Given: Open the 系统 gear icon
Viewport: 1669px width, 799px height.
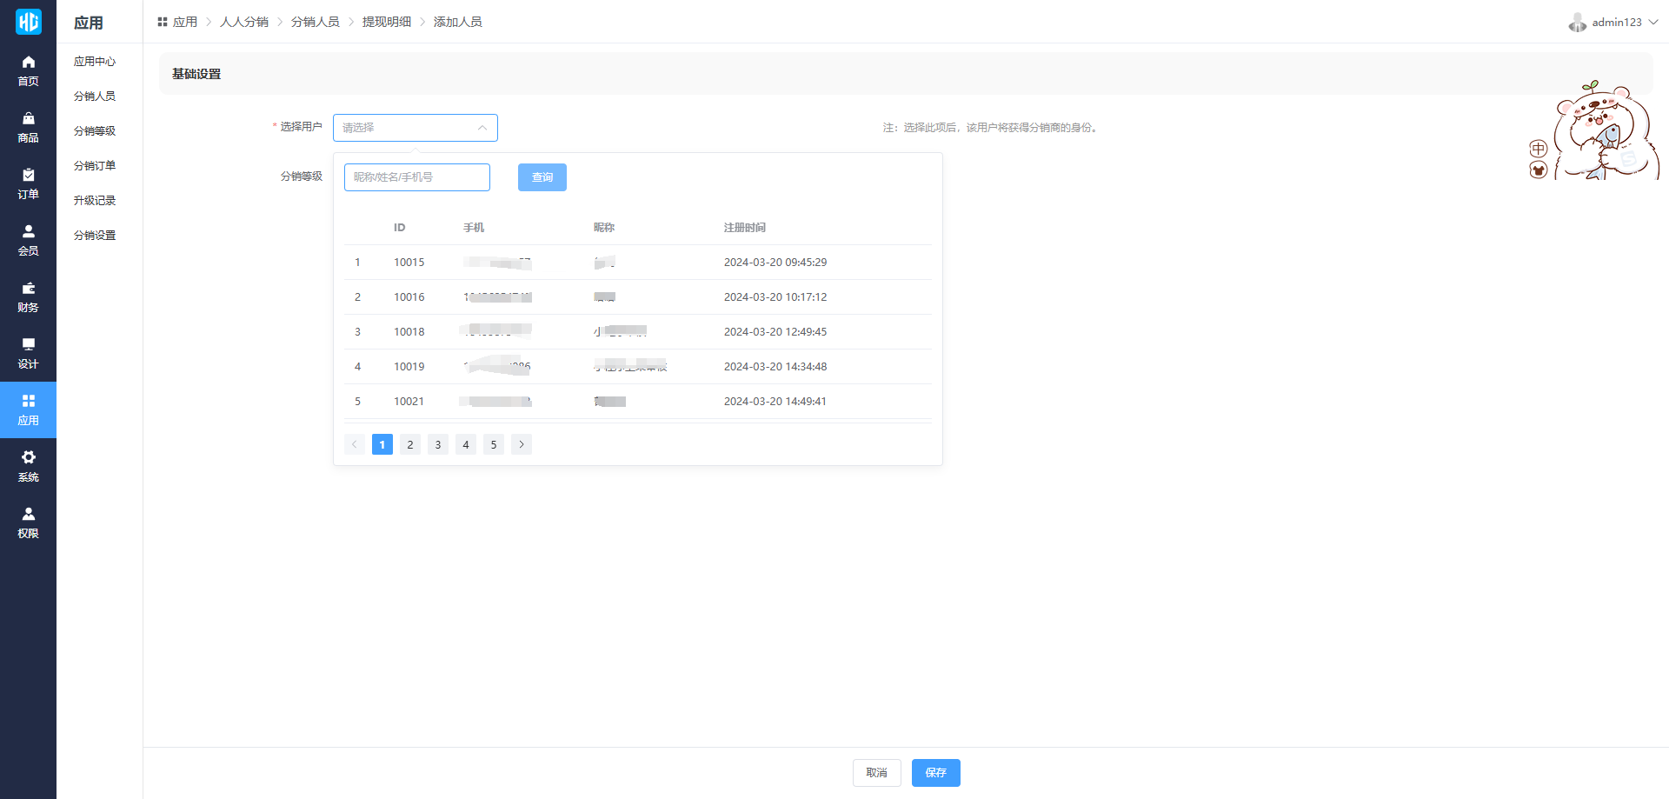Looking at the screenshot, I should click(28, 458).
